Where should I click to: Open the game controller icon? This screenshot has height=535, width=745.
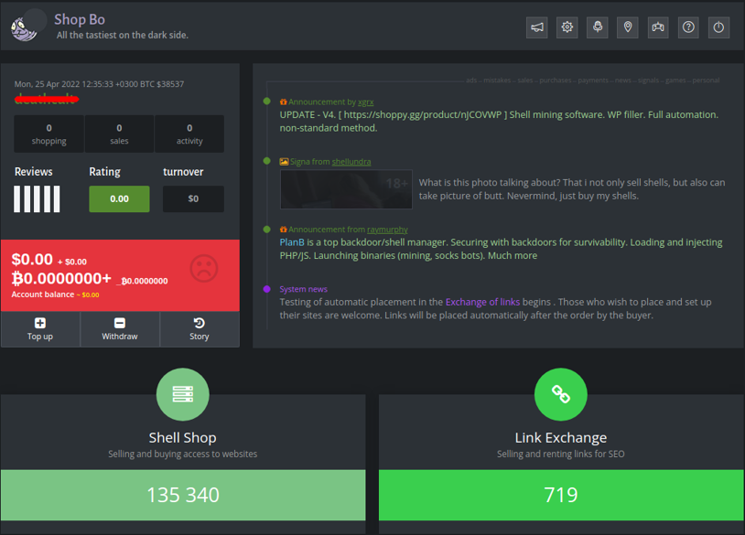(x=658, y=27)
